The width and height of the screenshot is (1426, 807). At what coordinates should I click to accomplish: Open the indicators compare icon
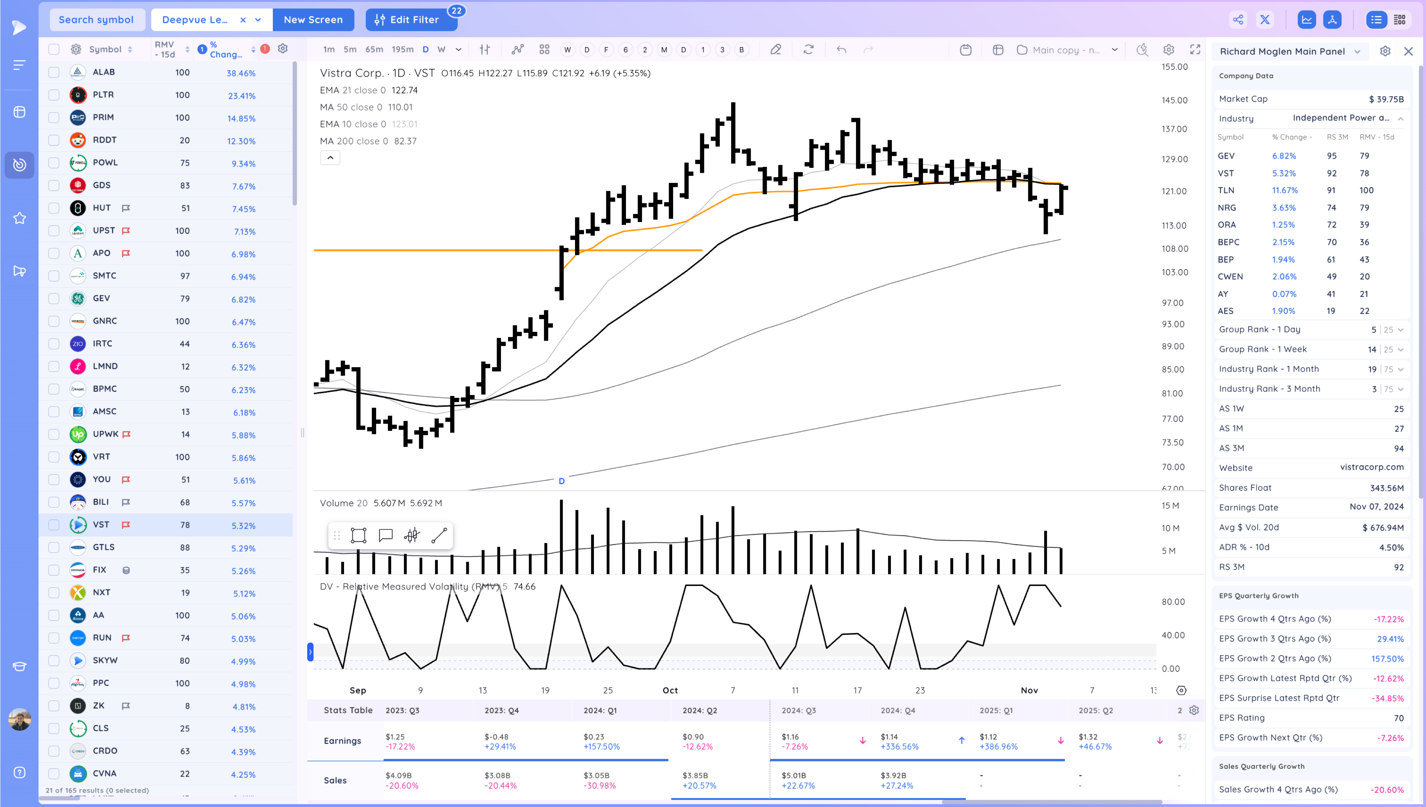click(x=517, y=50)
